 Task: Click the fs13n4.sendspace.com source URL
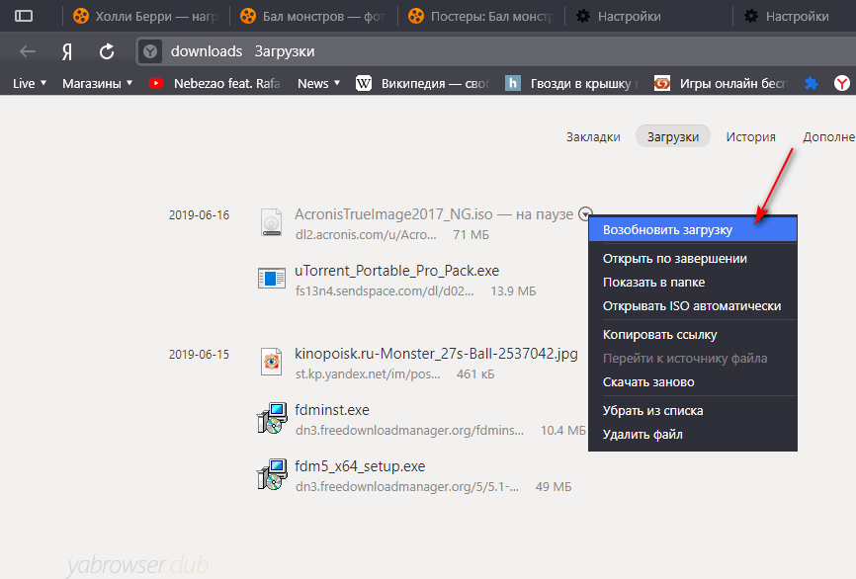385,291
